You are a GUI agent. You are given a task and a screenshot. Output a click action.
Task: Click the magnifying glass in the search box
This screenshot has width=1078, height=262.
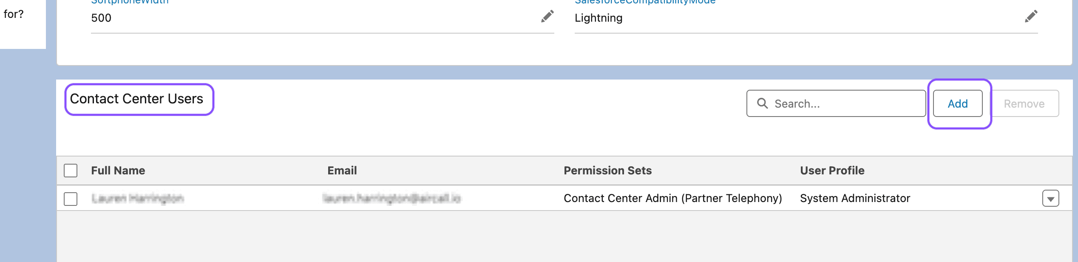coord(763,103)
